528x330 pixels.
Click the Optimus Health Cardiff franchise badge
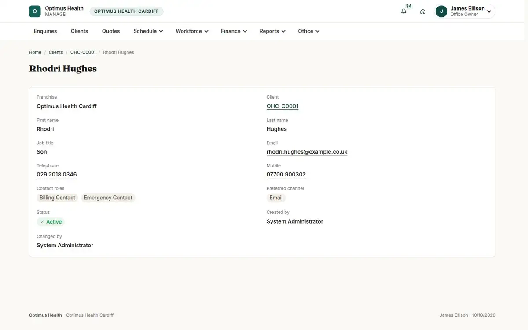point(126,11)
